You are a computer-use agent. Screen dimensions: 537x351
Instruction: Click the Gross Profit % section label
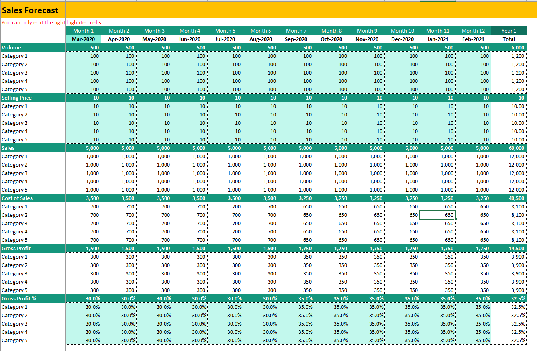tap(33, 298)
